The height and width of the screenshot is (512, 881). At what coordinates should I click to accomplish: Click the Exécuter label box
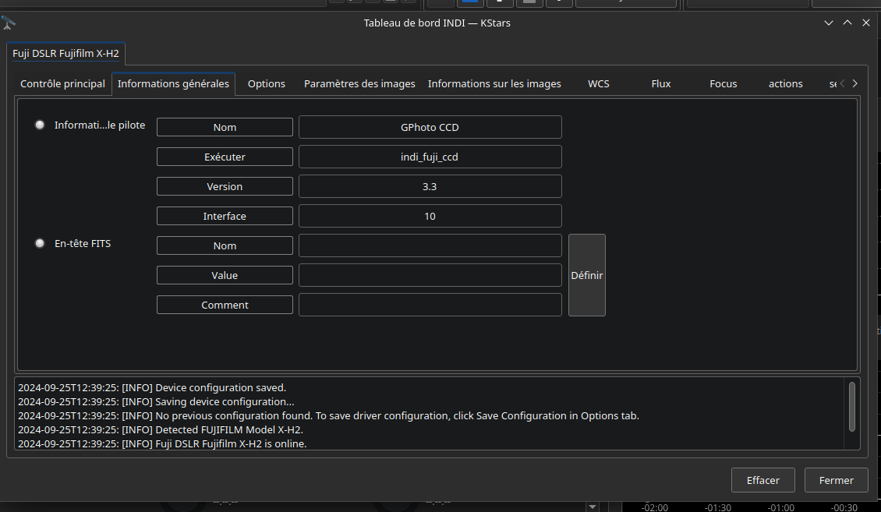pyautogui.click(x=225, y=157)
